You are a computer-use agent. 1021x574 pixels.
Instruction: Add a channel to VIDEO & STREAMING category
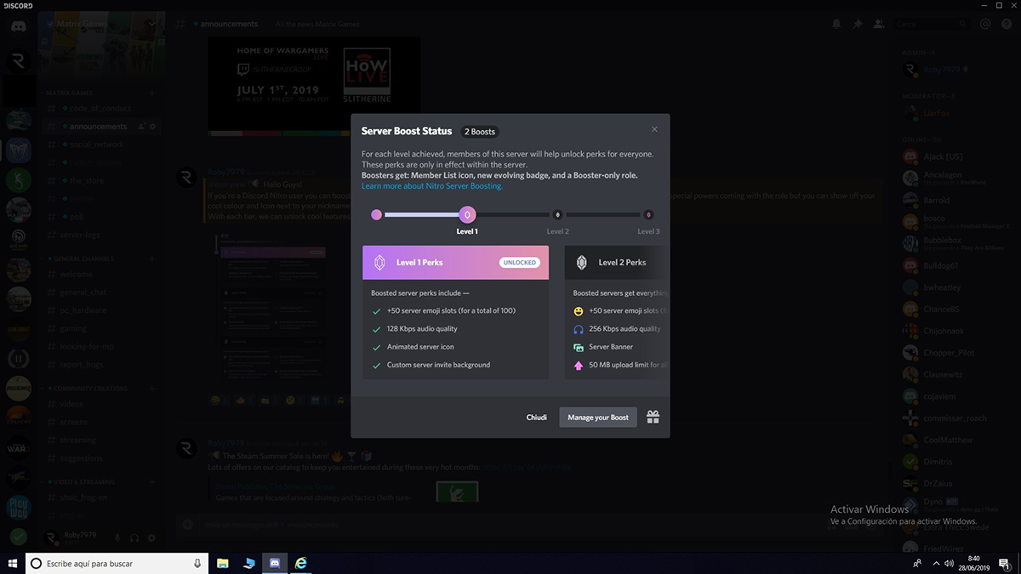pos(152,481)
